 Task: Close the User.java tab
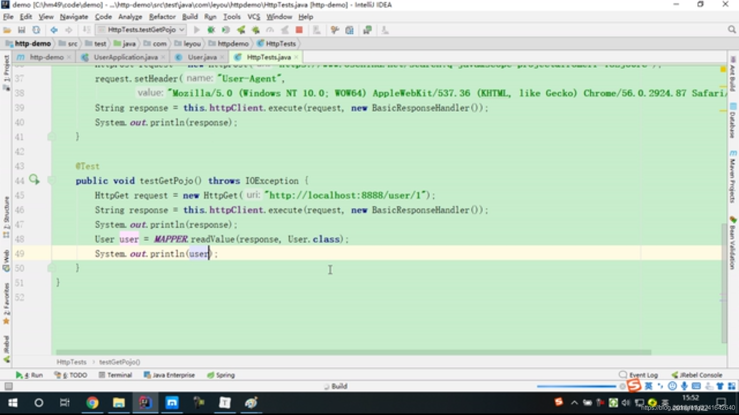pyautogui.click(x=222, y=57)
